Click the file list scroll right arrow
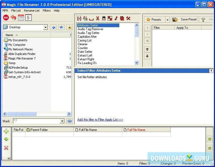Viewport: 215px width, 167px height. point(69,114)
